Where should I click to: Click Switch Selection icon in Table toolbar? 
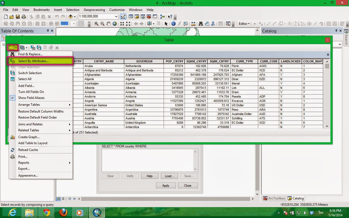(x=39, y=48)
